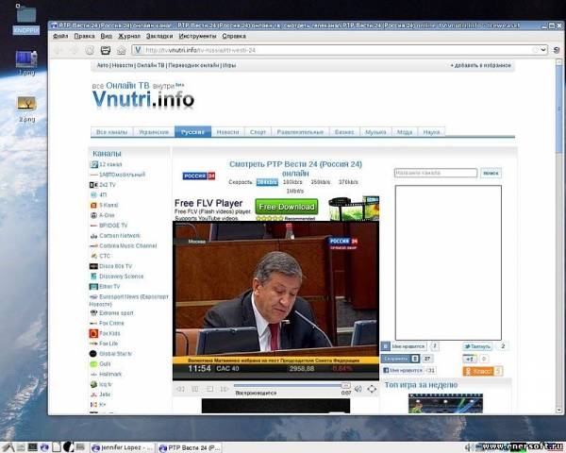Open the Fox Life channel
Screen dimensions: 566x453
click(108, 344)
